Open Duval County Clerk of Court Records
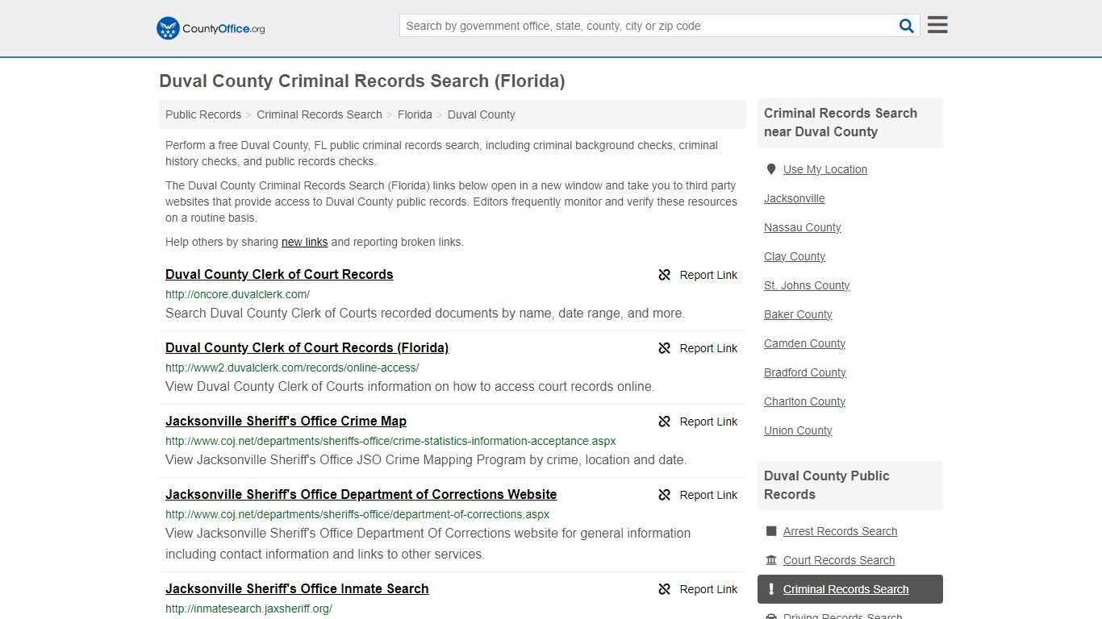Viewport: 1102px width, 619px height. coord(279,274)
